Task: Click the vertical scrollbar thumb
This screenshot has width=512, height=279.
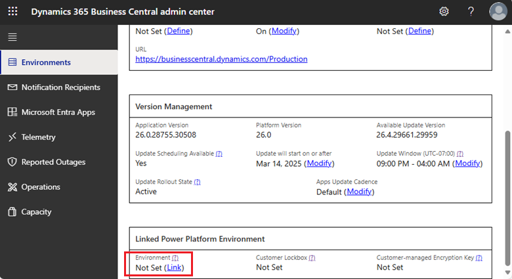Action: (x=506, y=197)
